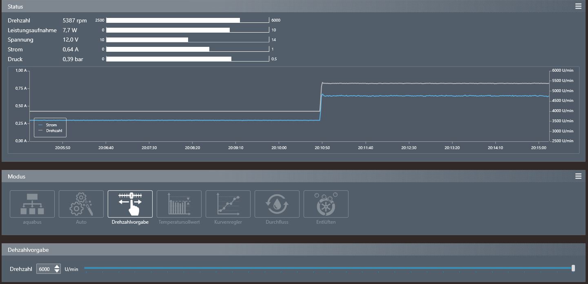
Task: Open Status panel hamburger menu
Action: click(x=578, y=7)
